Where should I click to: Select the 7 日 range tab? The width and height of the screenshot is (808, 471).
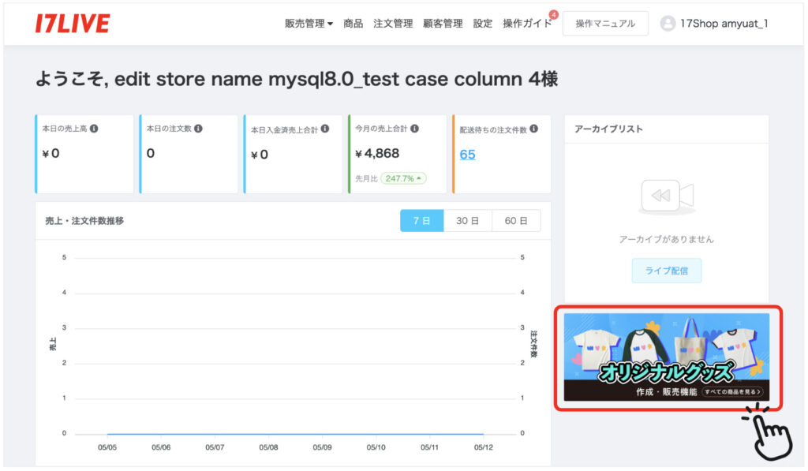[x=421, y=221]
